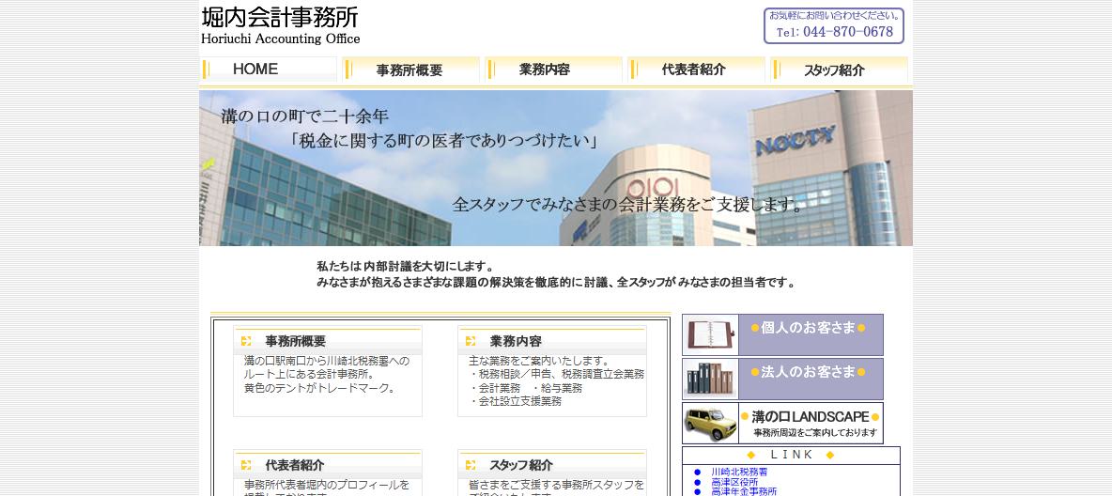Go to 事務所概要 in the top menu

(x=410, y=70)
